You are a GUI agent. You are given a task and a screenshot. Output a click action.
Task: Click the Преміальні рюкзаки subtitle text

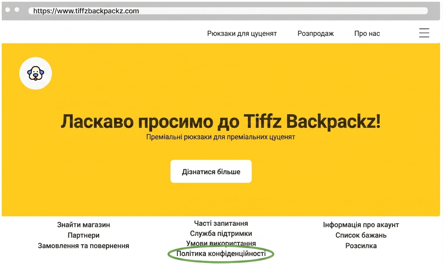pyautogui.click(x=221, y=137)
